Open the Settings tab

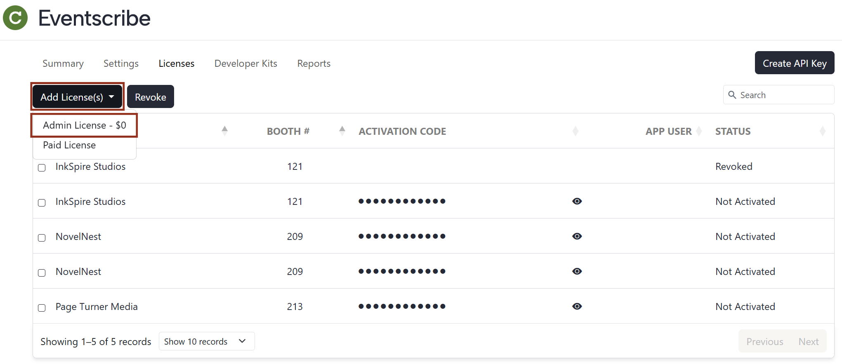[121, 63]
